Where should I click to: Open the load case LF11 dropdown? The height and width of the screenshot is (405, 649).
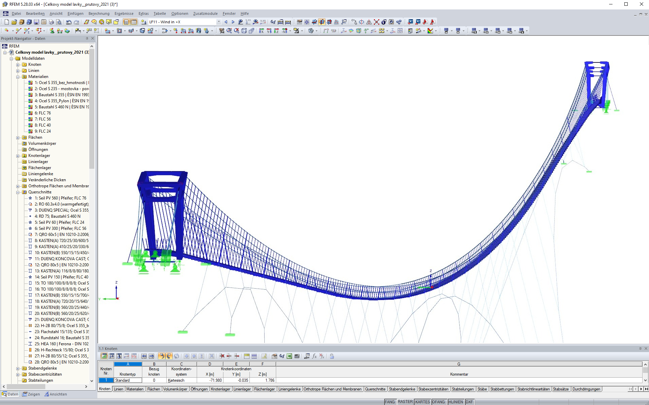click(219, 22)
